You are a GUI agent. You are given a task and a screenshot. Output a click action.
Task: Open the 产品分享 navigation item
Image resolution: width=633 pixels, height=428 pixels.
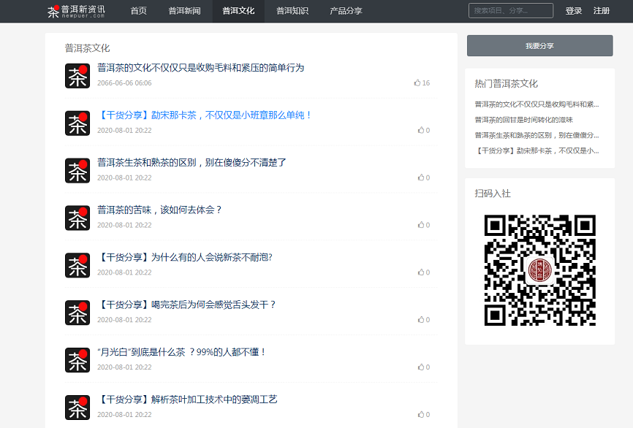346,11
